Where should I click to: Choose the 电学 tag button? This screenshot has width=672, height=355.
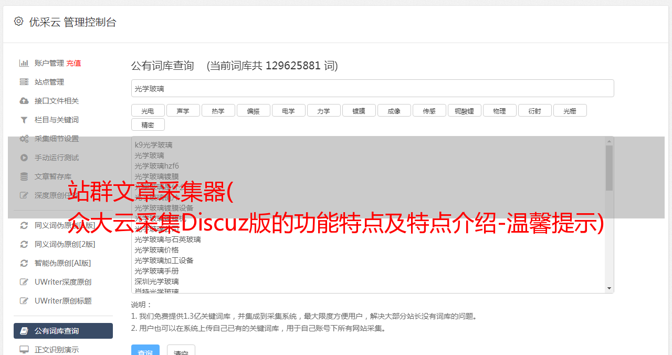pos(288,110)
